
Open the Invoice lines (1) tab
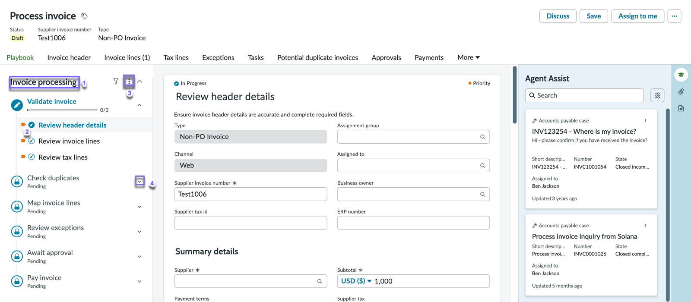127,57
